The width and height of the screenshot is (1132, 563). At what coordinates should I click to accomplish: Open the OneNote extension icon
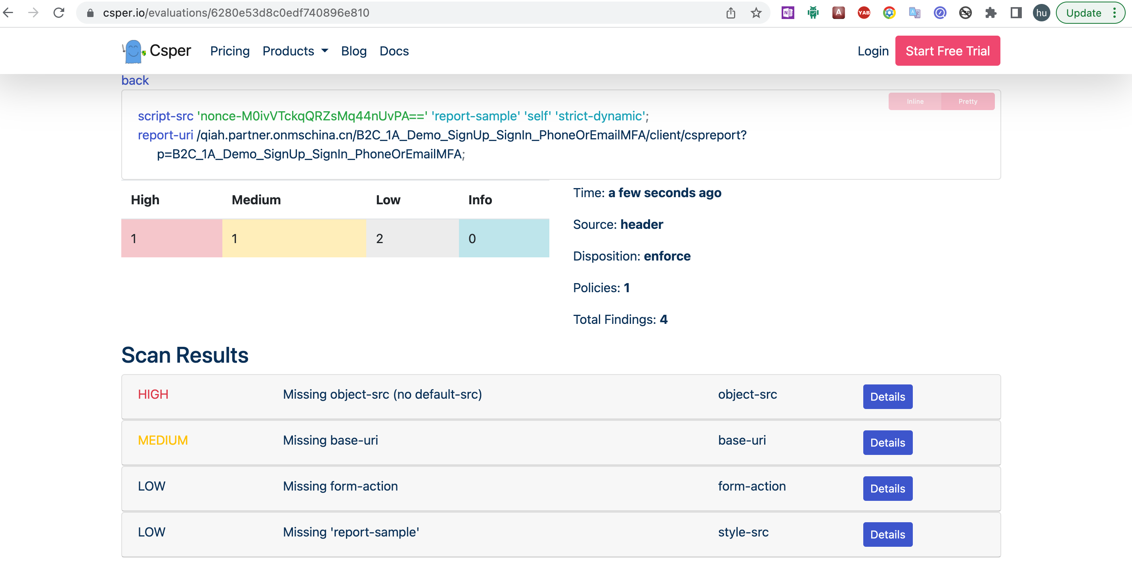point(788,13)
